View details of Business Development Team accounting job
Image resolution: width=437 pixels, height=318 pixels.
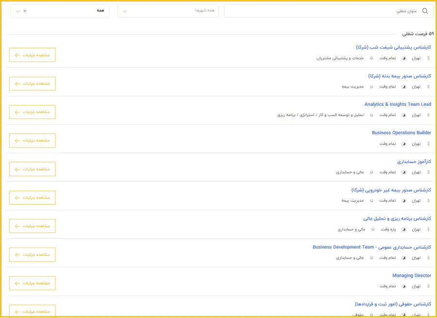(33, 254)
